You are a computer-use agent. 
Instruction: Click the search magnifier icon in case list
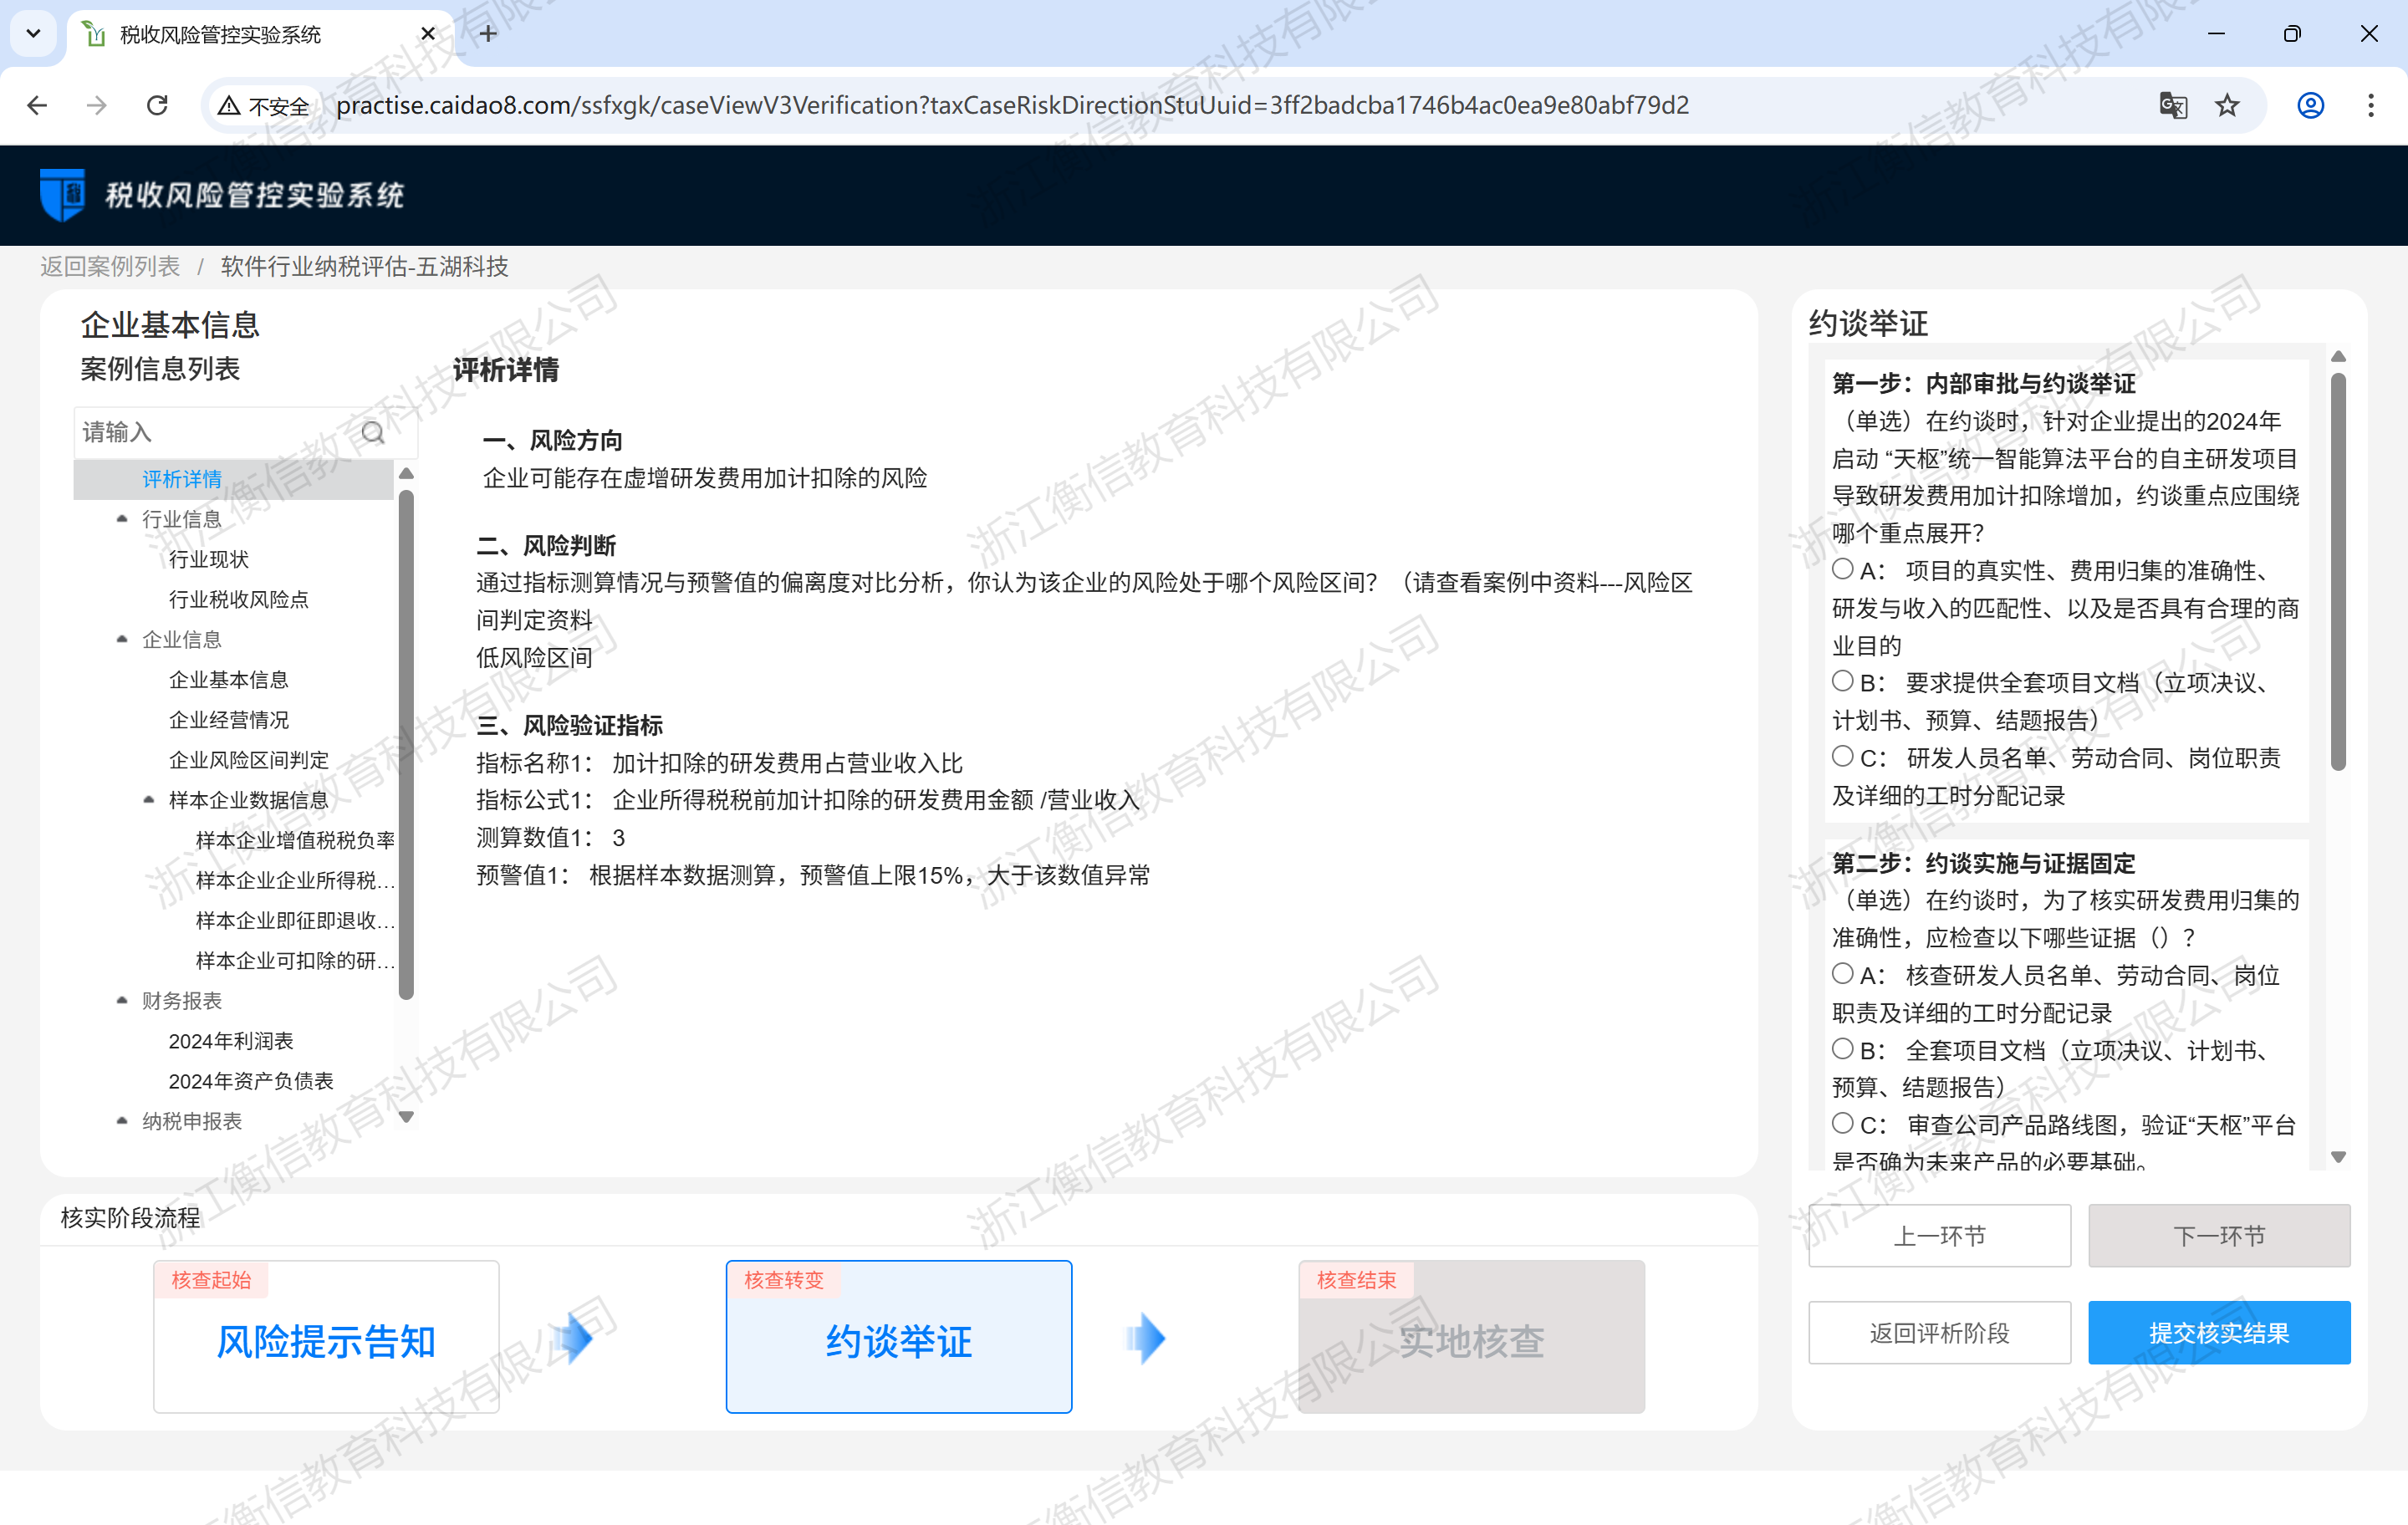(x=373, y=432)
